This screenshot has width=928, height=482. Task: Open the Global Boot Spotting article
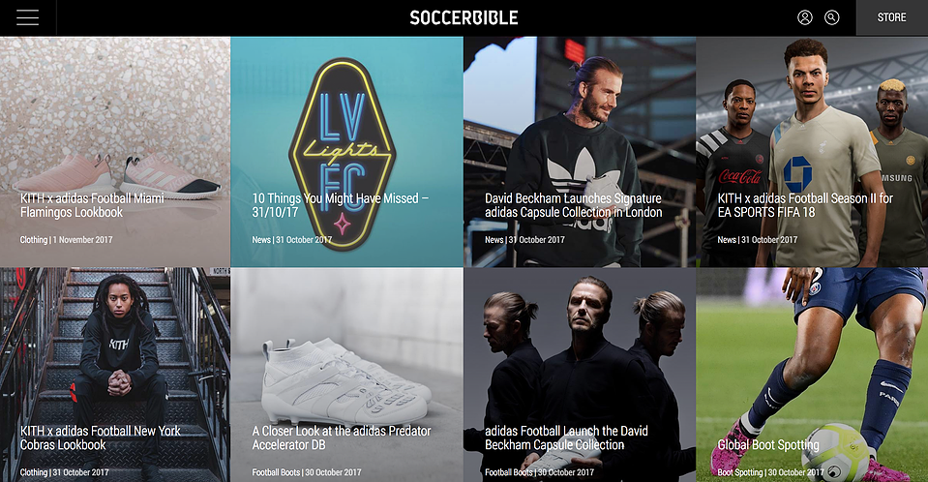[x=768, y=445]
